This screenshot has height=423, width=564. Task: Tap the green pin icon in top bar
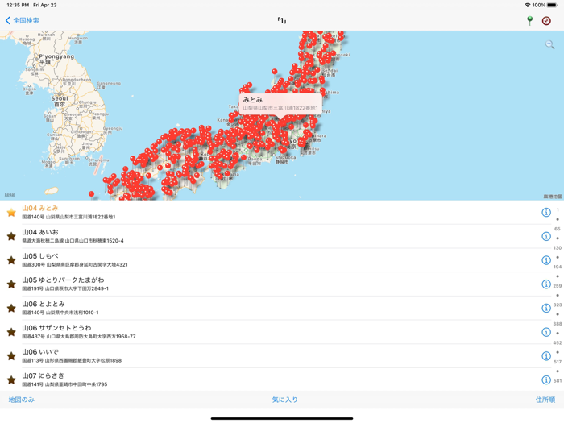pos(529,20)
